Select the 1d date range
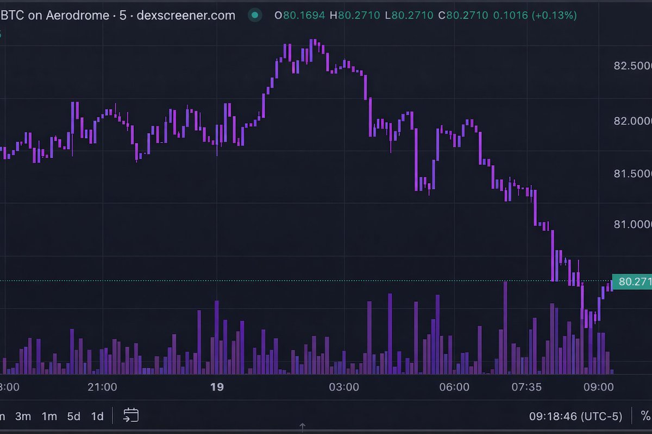The height and width of the screenshot is (434, 652). click(97, 416)
